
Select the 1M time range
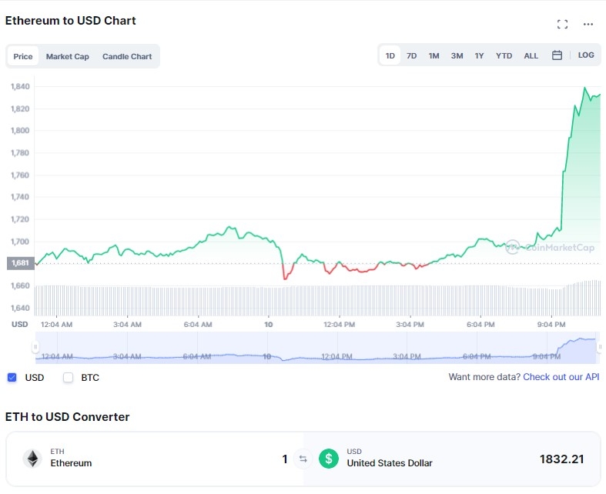click(x=434, y=55)
